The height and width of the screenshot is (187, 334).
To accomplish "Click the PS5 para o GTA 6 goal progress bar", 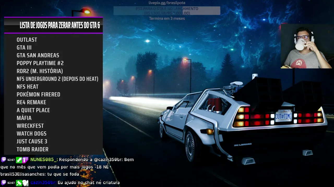I will coord(167,11).
